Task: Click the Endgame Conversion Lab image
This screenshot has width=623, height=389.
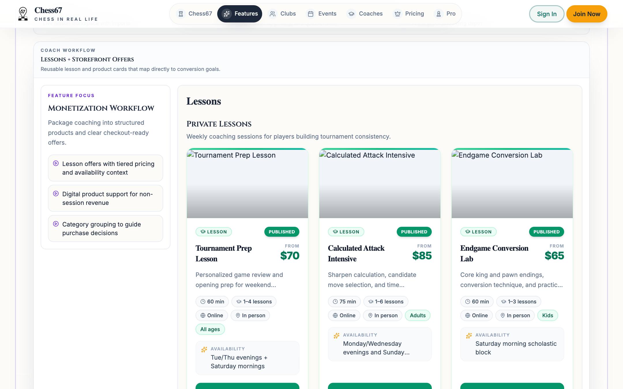Action: tap(512, 184)
